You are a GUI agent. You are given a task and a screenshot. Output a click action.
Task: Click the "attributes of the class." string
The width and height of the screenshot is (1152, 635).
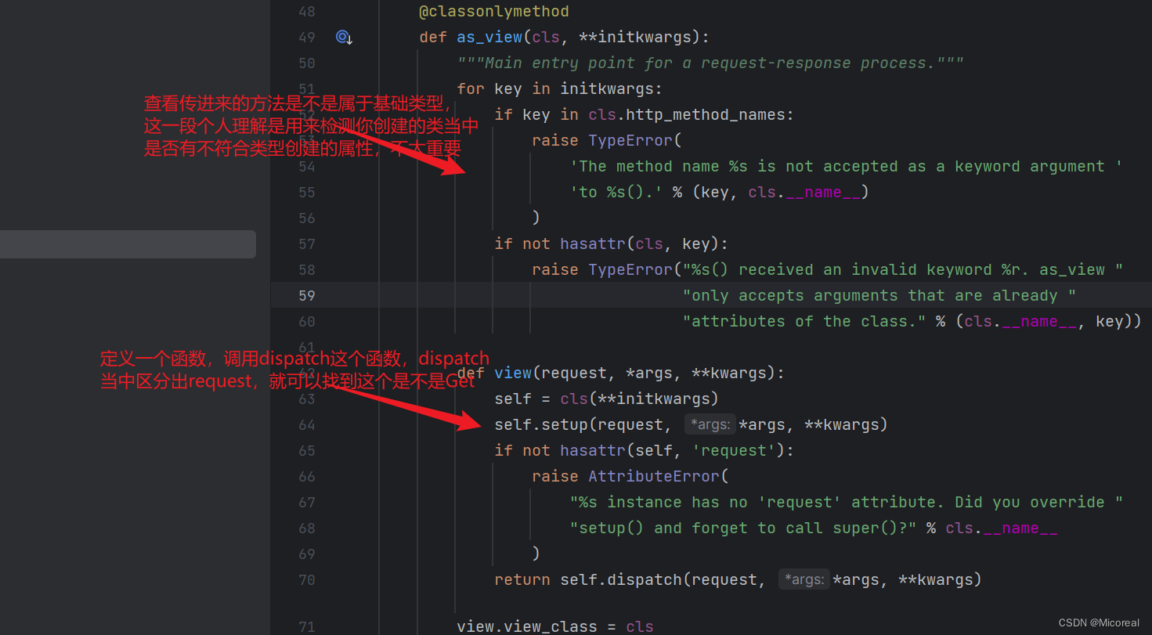[804, 321]
